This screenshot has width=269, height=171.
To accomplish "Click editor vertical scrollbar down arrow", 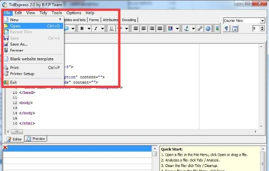I will tap(261, 127).
